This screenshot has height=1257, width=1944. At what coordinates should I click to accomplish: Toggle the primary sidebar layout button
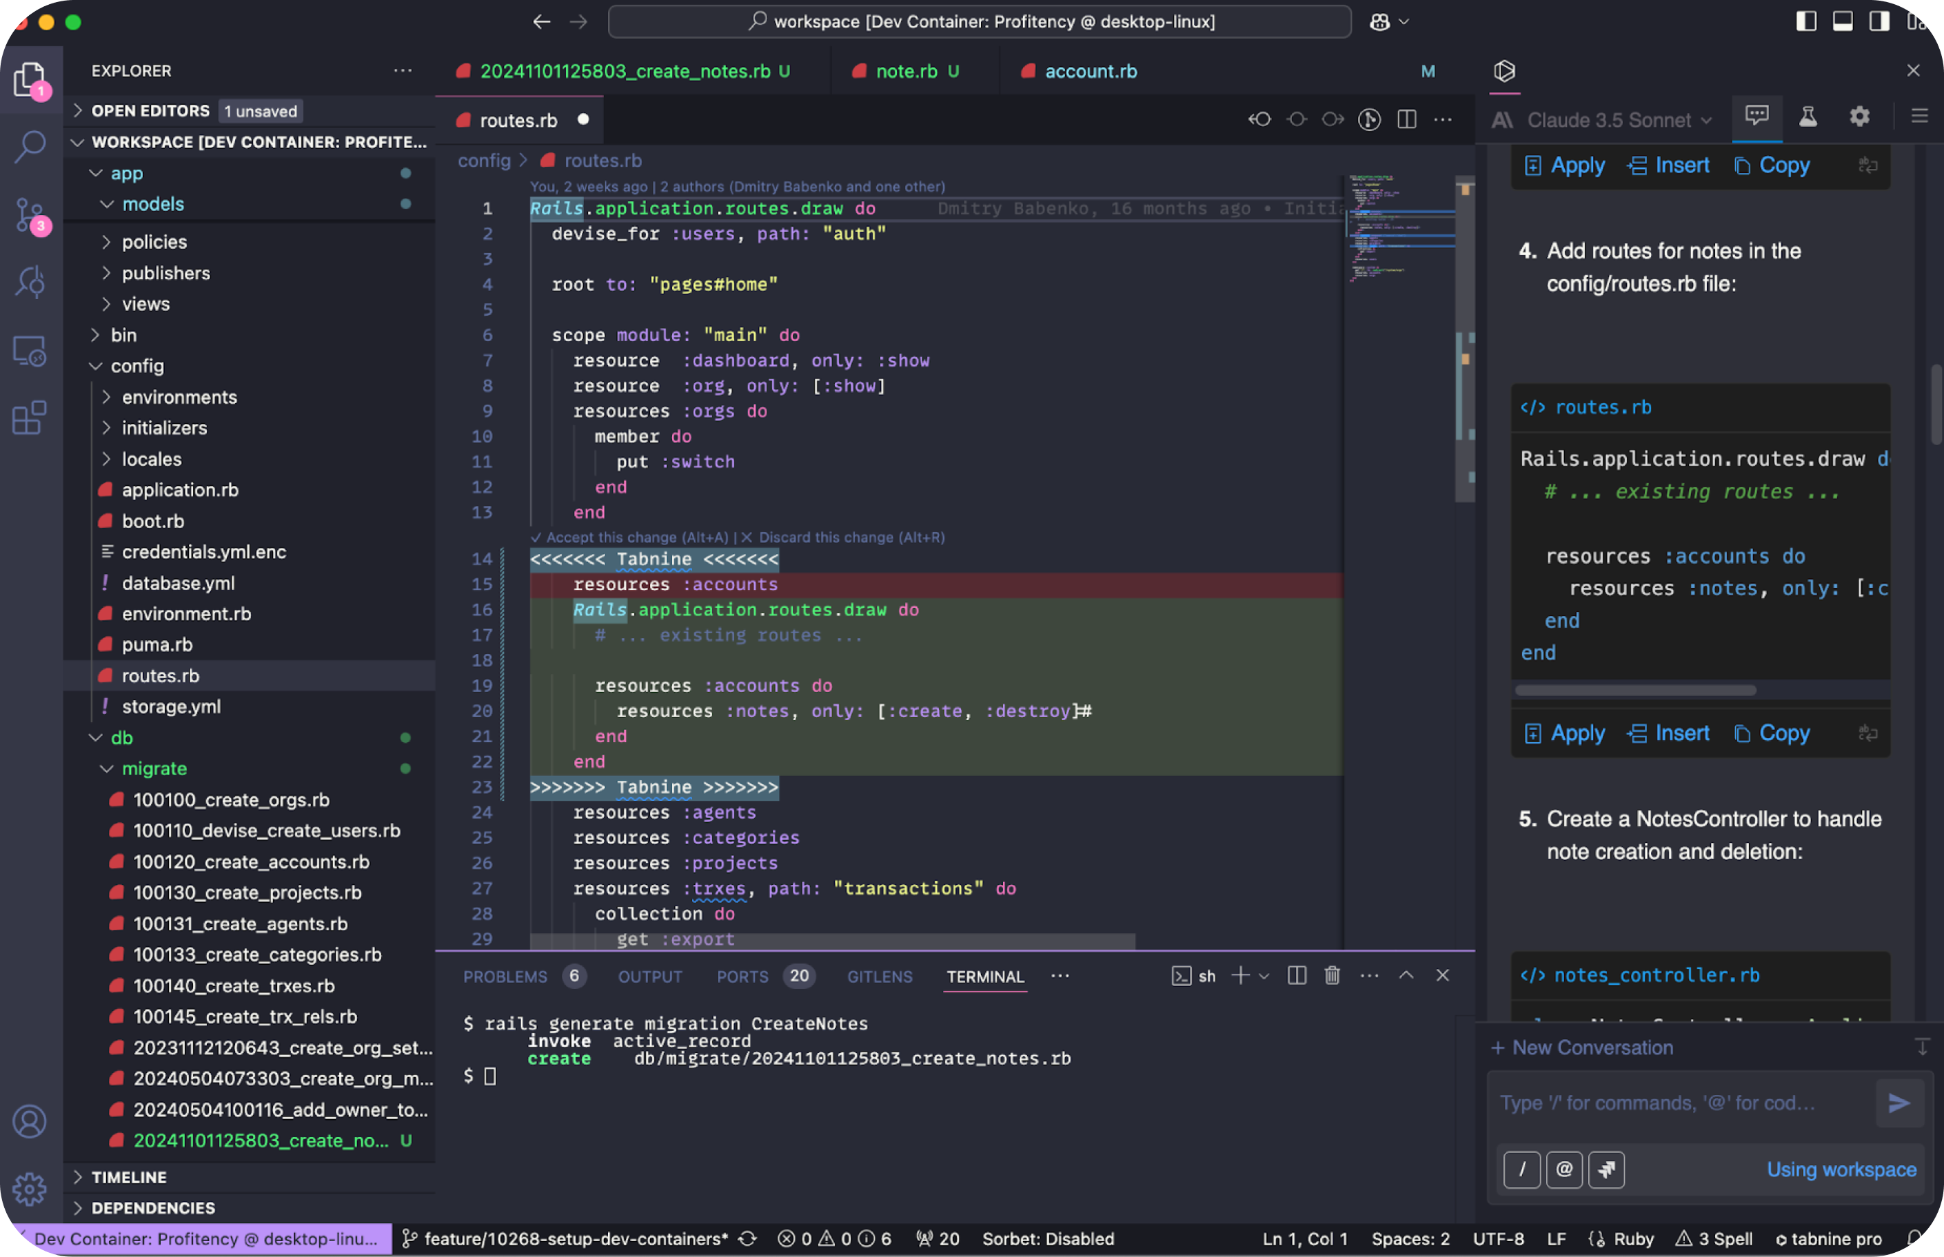[x=1806, y=22]
